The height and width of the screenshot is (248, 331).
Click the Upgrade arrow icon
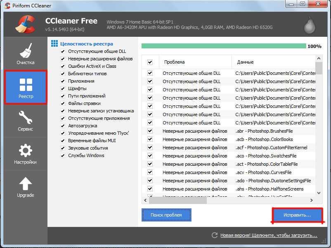[26, 183]
